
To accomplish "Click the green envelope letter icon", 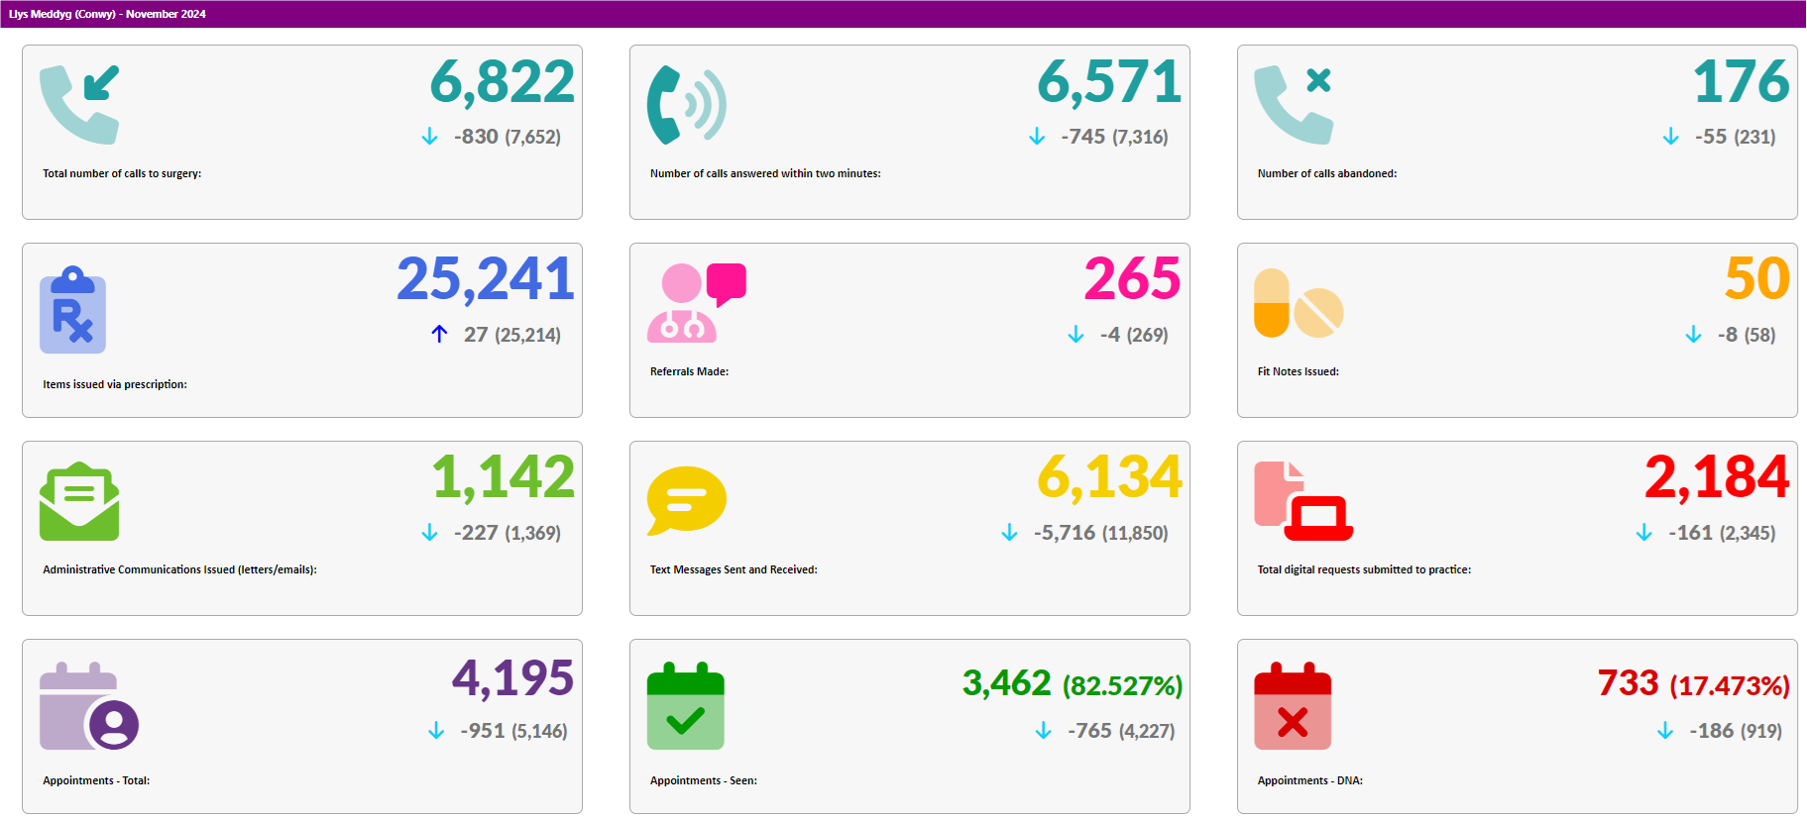I will click(79, 501).
